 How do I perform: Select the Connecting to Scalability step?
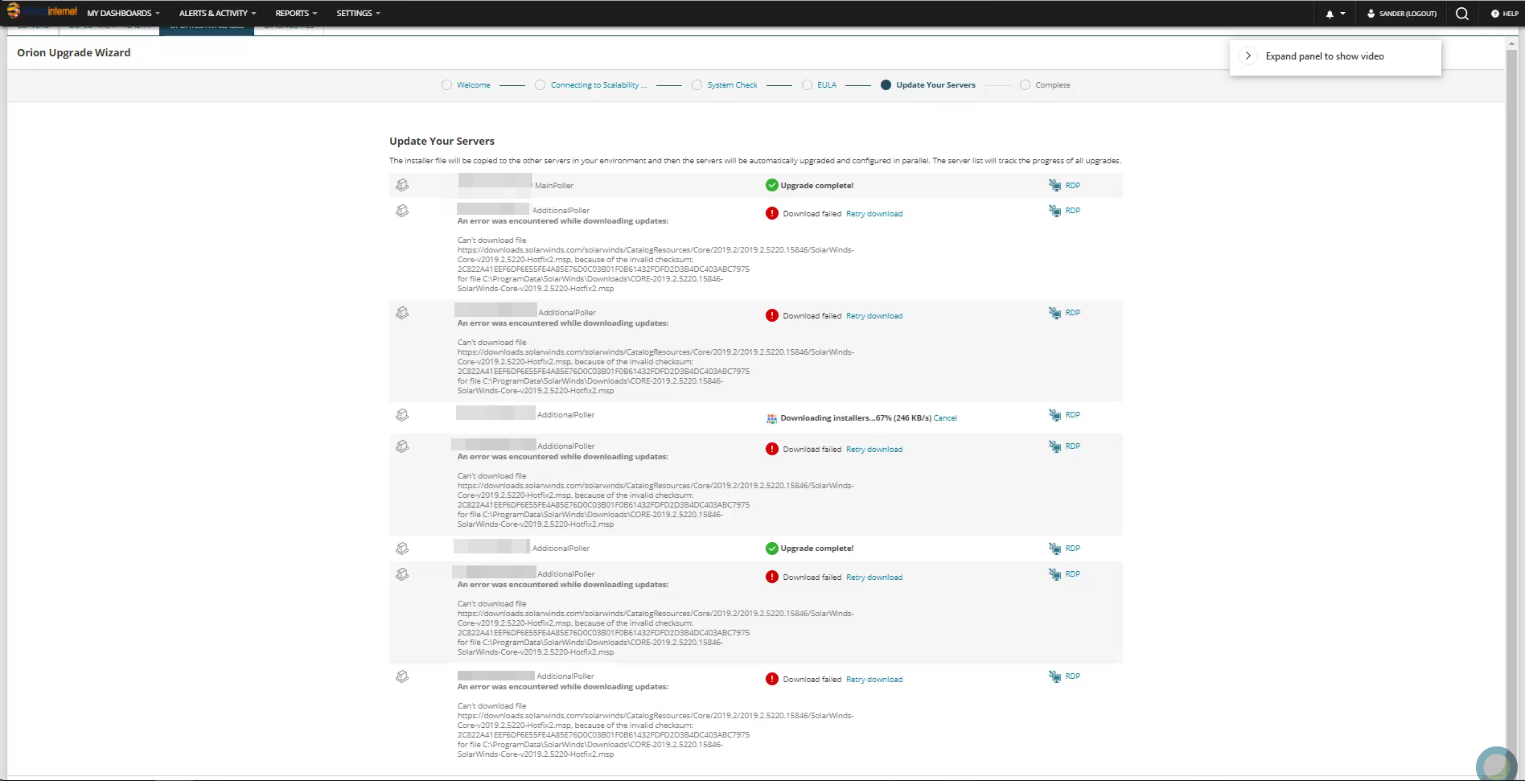click(x=591, y=85)
